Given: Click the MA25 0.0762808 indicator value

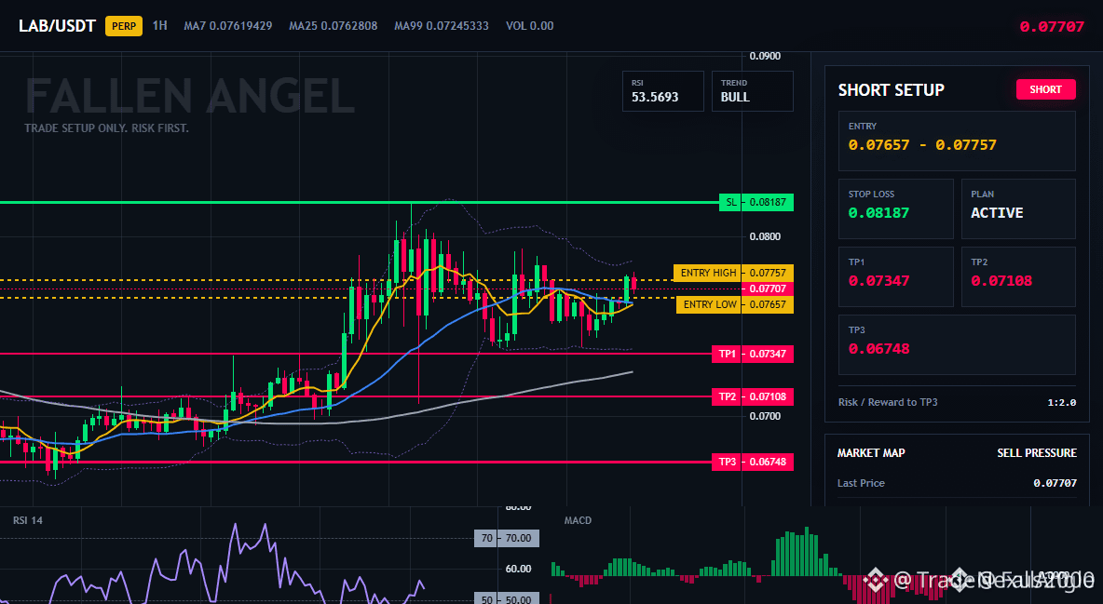Looking at the screenshot, I should [x=333, y=26].
